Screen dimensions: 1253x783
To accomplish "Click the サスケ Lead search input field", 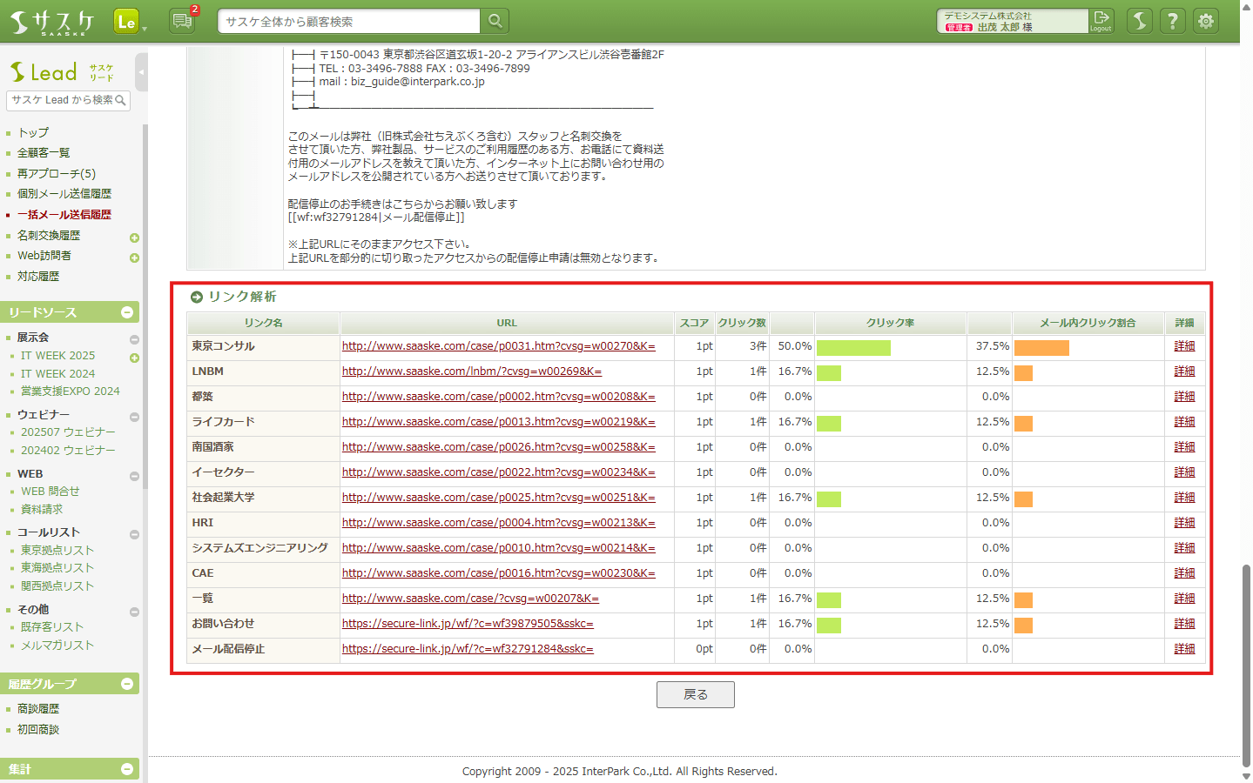I will (x=61, y=100).
